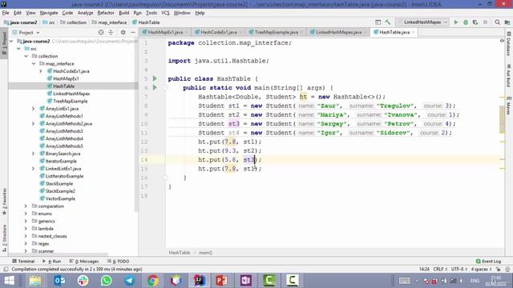This screenshot has width=513, height=288.
Task: Run the LinkedHashMapex configuration
Action: (456, 22)
